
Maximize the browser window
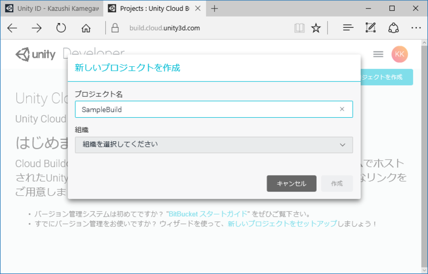tap(392, 9)
